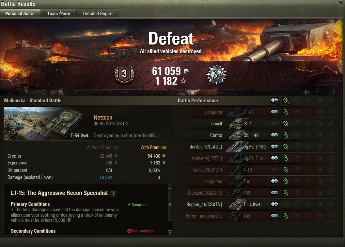Image resolution: width=345 pixels, height=247 pixels.
Task: Switch to the Team Score tab
Action: click(59, 13)
